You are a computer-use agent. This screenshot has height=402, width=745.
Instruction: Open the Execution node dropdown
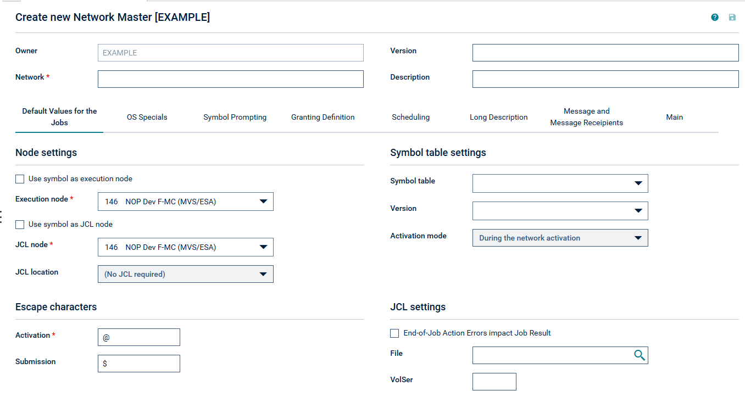pyautogui.click(x=186, y=202)
